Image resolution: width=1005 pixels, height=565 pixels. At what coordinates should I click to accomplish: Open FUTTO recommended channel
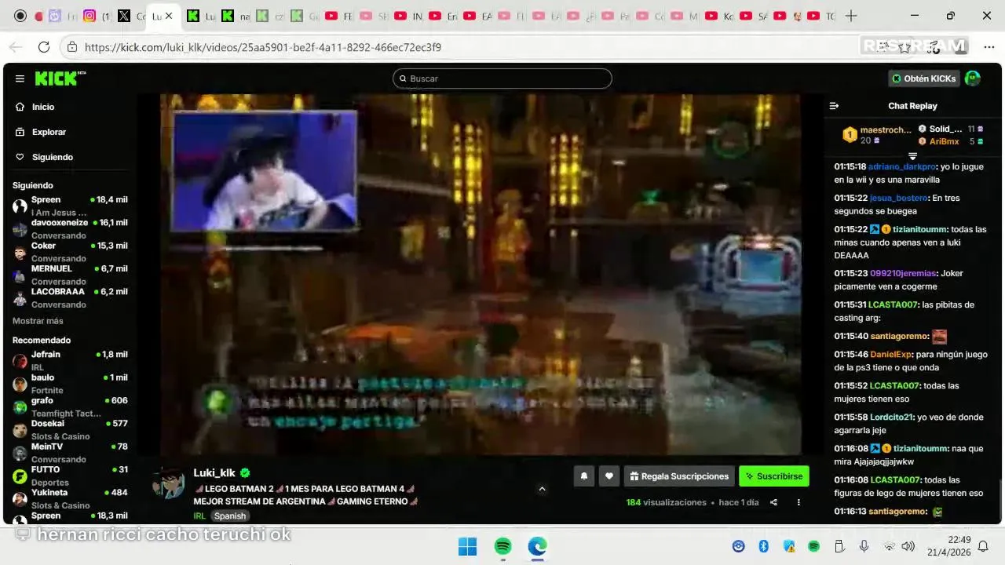70,476
